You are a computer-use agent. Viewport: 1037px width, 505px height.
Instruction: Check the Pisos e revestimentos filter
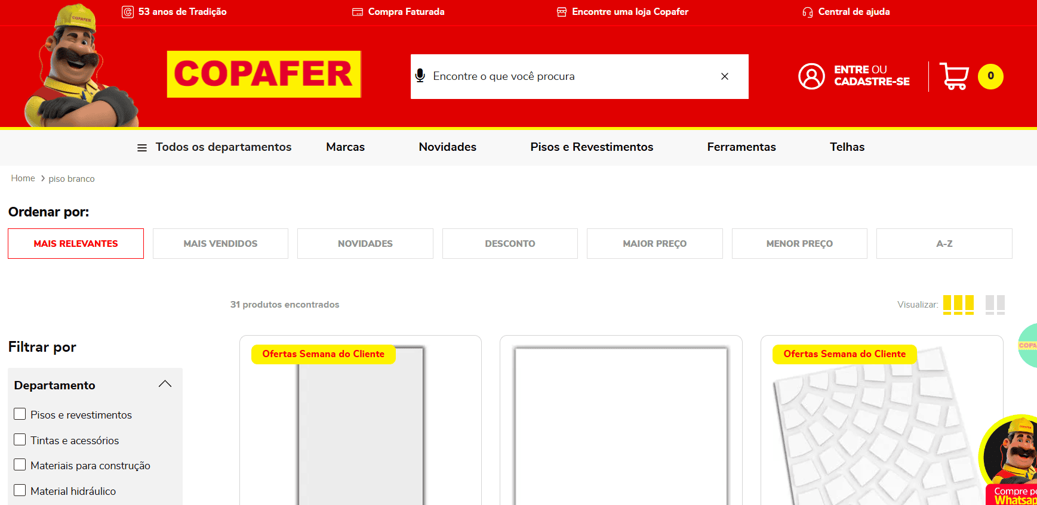click(20, 414)
